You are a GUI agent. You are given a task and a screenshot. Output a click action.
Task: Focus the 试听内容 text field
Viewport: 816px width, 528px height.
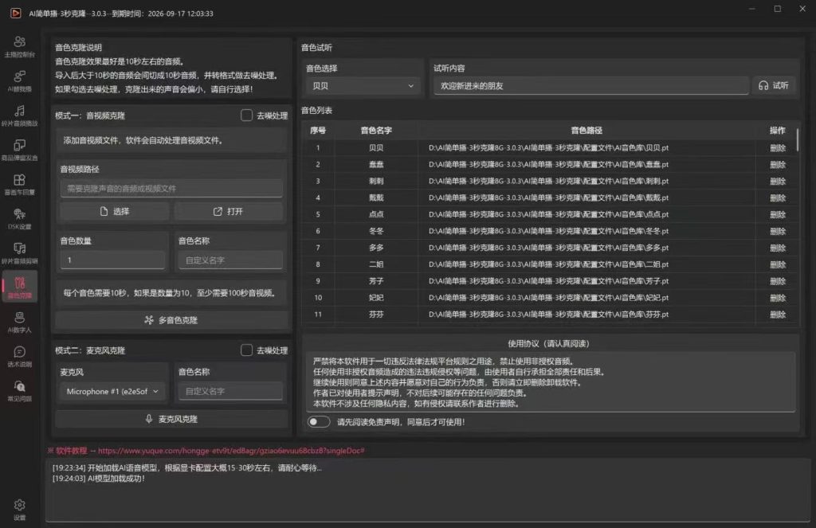591,86
